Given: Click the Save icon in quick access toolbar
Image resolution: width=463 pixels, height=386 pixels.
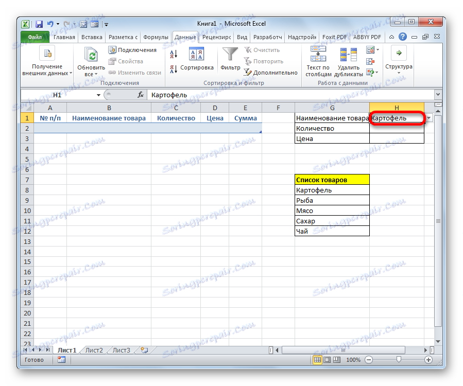Looking at the screenshot, I should [x=39, y=24].
